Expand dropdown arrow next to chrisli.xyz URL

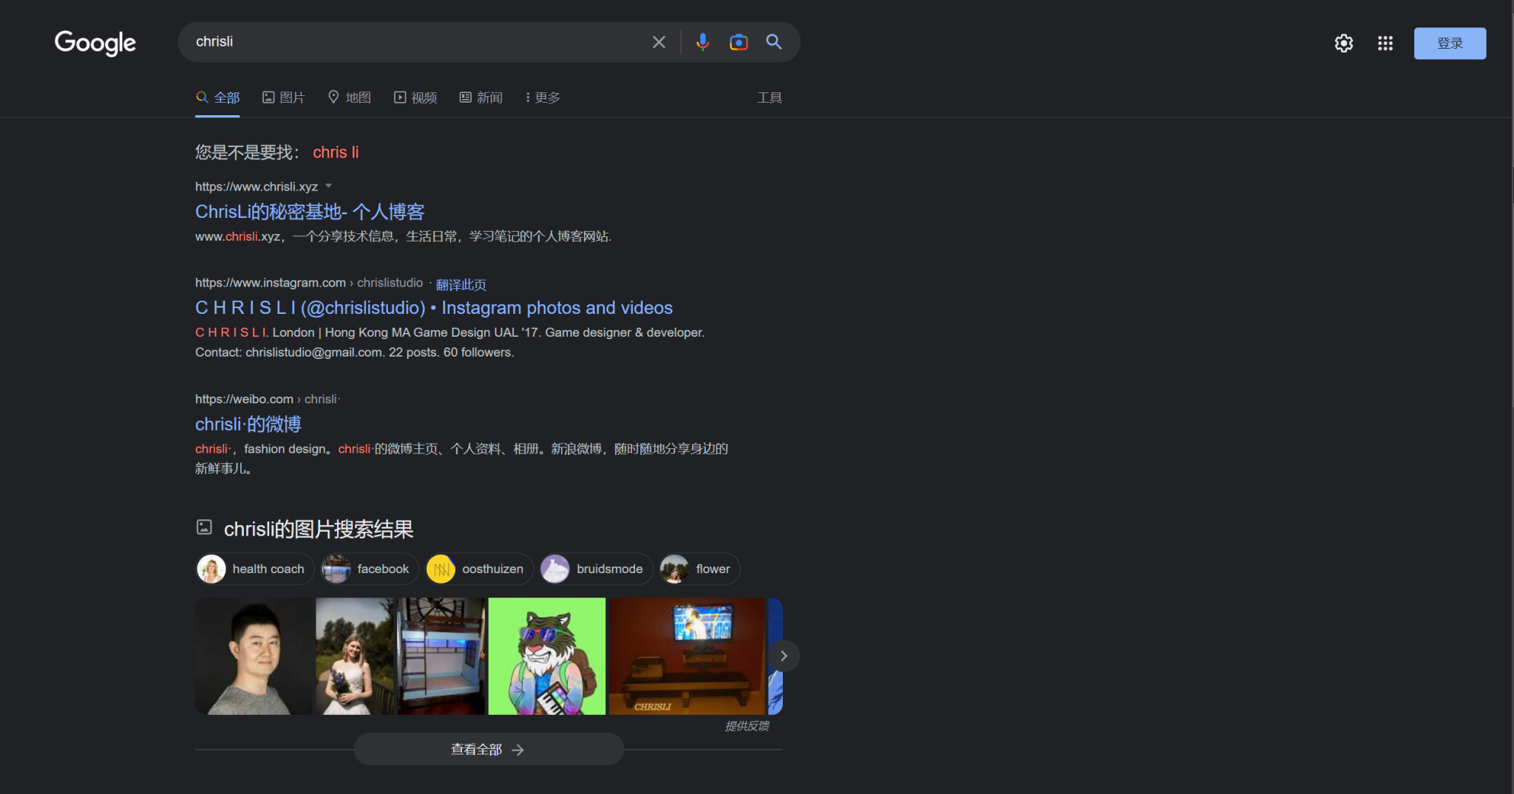tap(329, 186)
